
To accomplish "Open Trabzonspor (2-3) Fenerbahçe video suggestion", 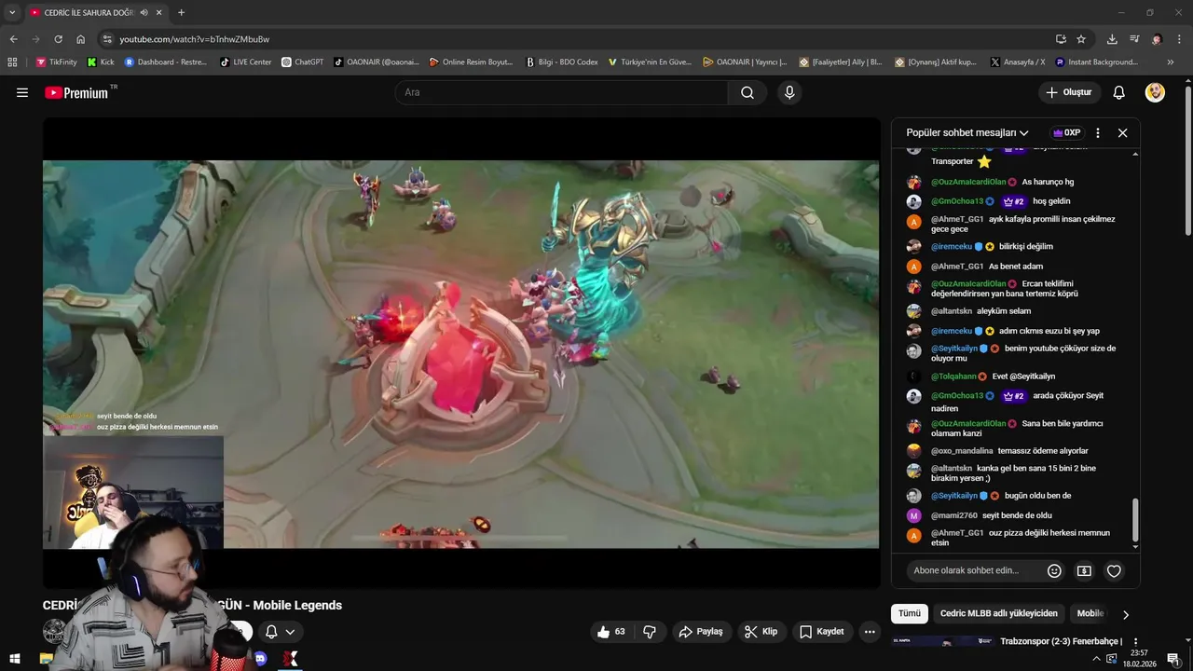I will [1062, 641].
